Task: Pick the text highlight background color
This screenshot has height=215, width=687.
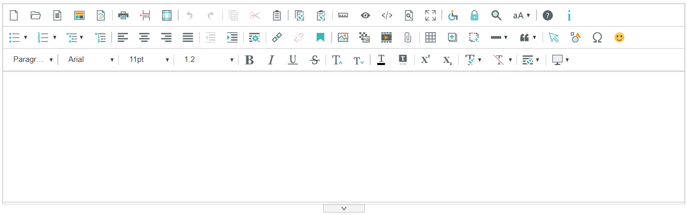Action: pos(403,60)
